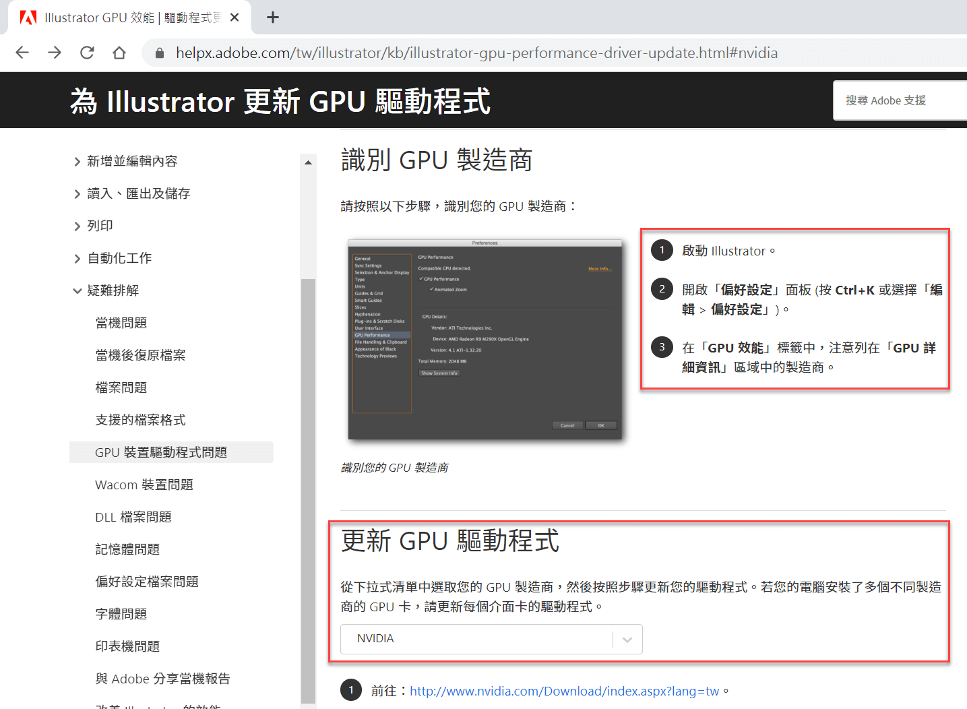Screen dimensions: 967x709
Task: Open the 印表機問題 sidebar link
Action: point(127,646)
